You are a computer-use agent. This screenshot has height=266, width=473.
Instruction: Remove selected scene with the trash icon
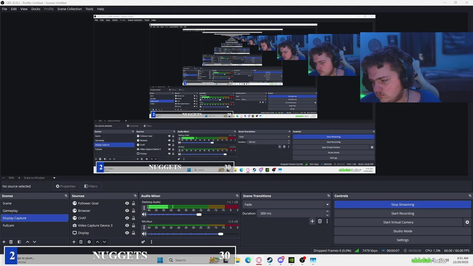(x=11, y=242)
